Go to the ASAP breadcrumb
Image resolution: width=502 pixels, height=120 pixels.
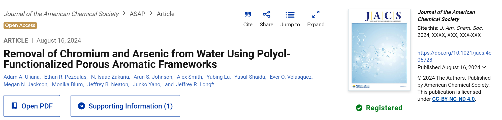click(137, 14)
